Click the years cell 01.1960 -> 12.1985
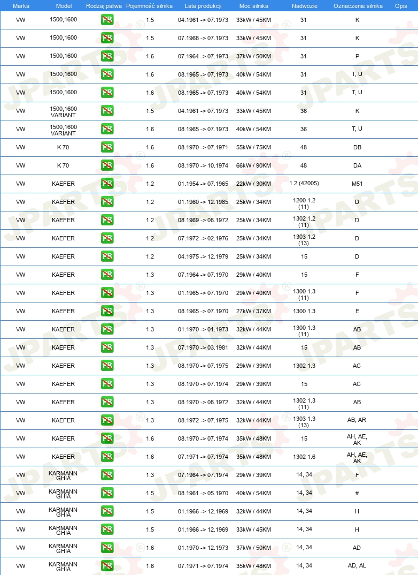 [x=203, y=202]
